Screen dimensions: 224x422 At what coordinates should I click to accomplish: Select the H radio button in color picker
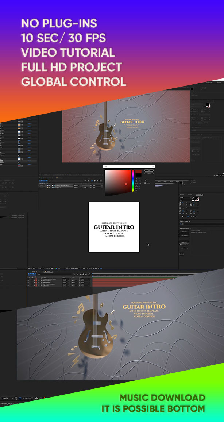(x=136, y=178)
